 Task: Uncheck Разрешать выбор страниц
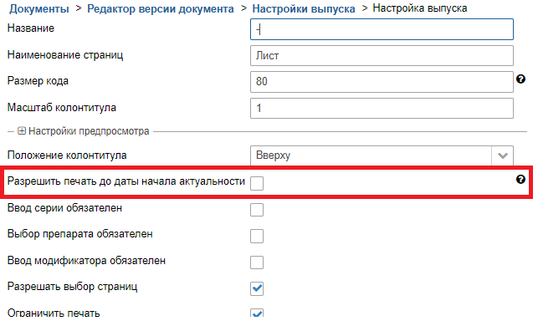[257, 288]
